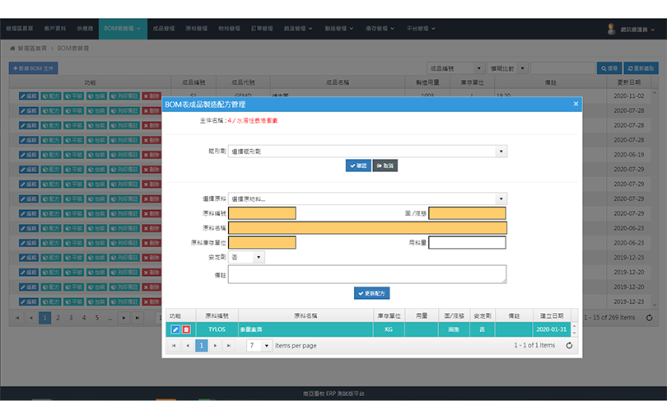Click the 2020-01-31 date cell
Image resolution: width=667 pixels, height=420 pixels.
click(551, 329)
